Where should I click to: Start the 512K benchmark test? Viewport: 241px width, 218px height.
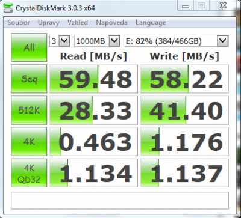[29, 110]
